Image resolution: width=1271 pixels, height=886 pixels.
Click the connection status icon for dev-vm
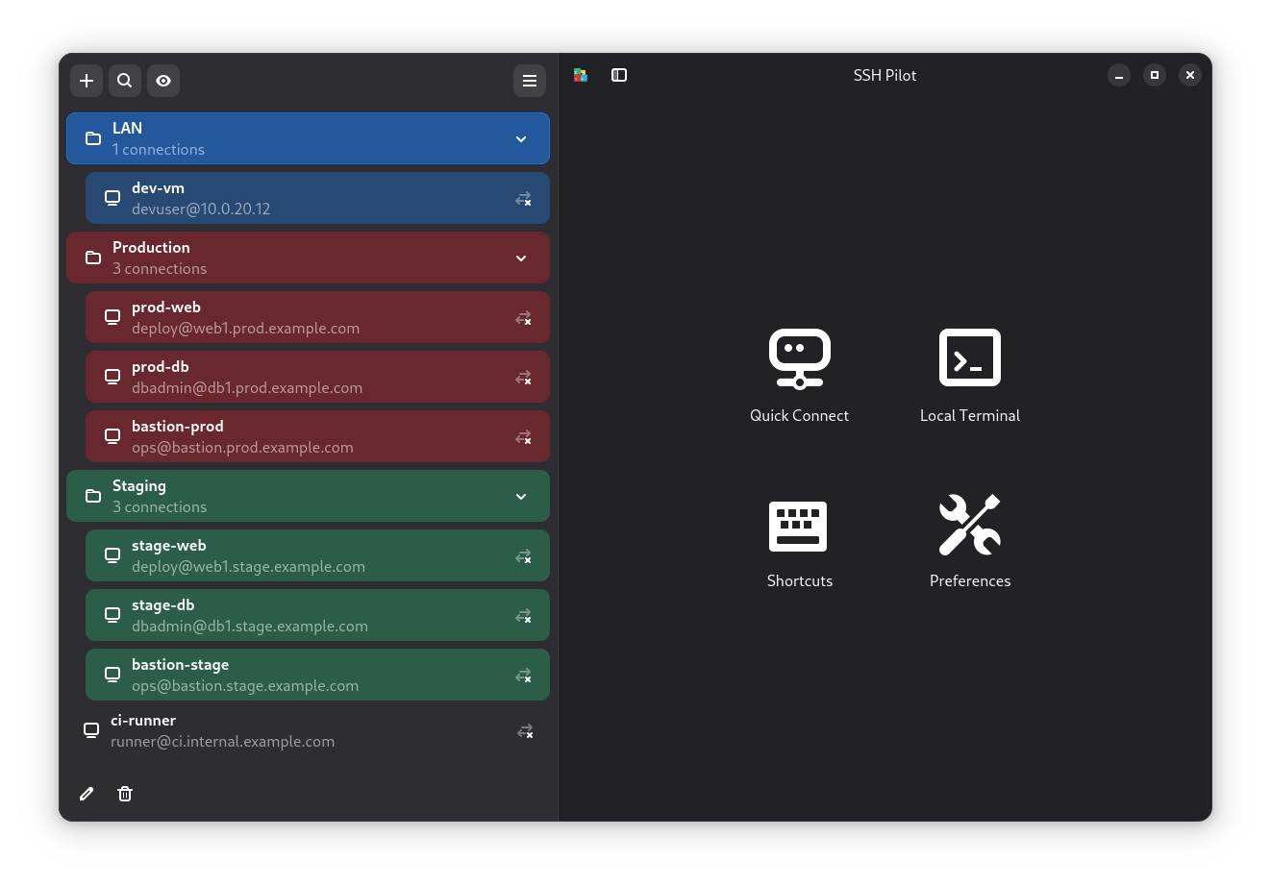click(x=523, y=199)
